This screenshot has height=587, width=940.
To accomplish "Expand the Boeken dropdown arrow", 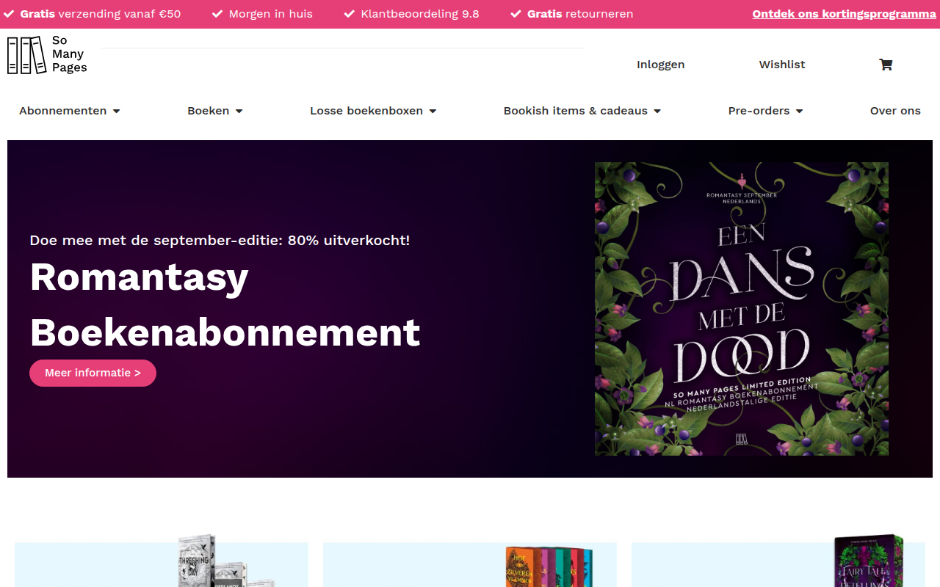I will point(239,112).
